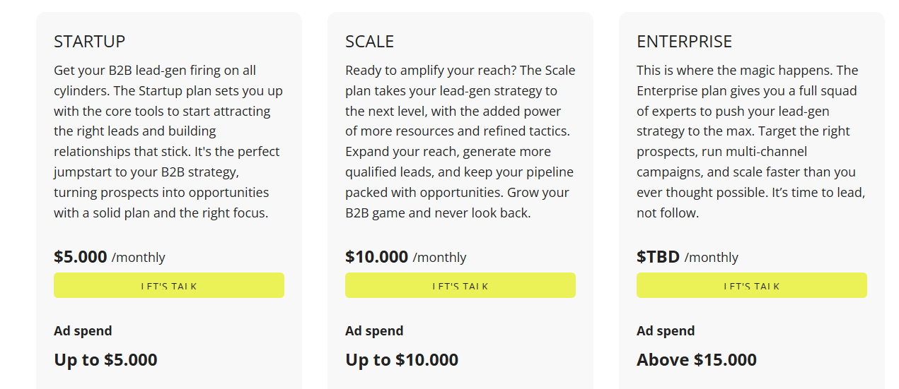
Task: Click the Startup plan description paragraph
Action: click(x=168, y=141)
